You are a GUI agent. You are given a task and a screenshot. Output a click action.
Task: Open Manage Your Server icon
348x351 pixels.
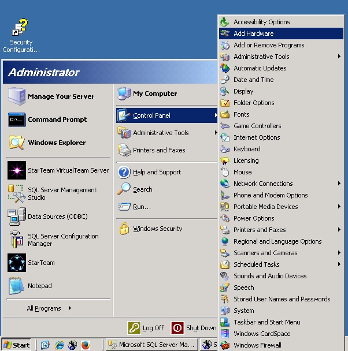tap(17, 96)
